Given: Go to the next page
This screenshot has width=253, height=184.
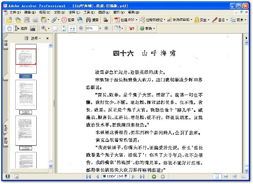Looking at the screenshot, I should coord(133,176).
